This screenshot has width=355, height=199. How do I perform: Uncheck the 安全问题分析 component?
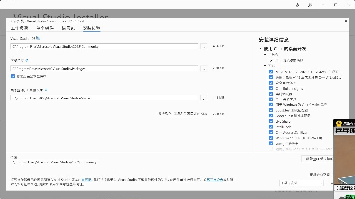point(271,83)
